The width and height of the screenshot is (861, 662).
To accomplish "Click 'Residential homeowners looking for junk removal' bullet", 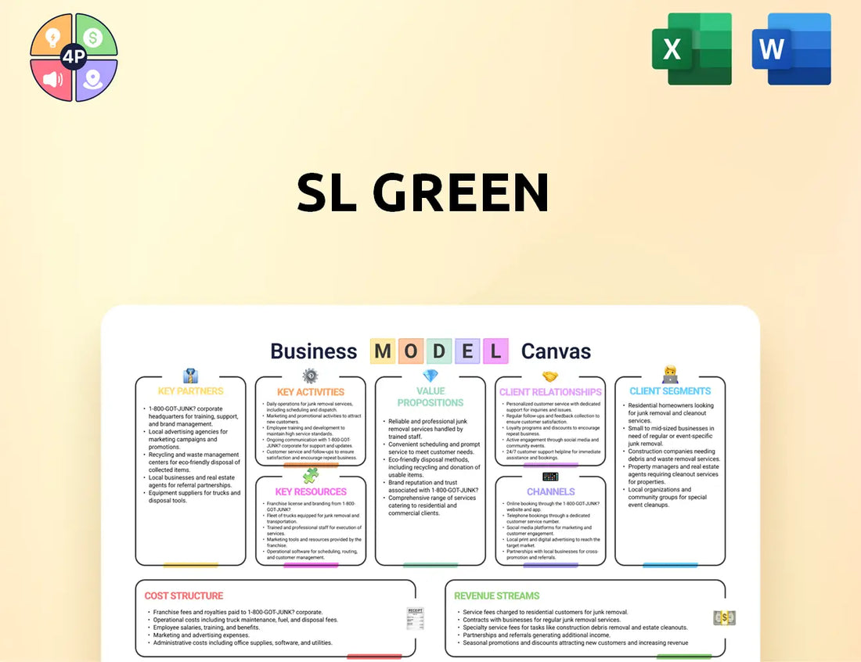I will pos(668,413).
